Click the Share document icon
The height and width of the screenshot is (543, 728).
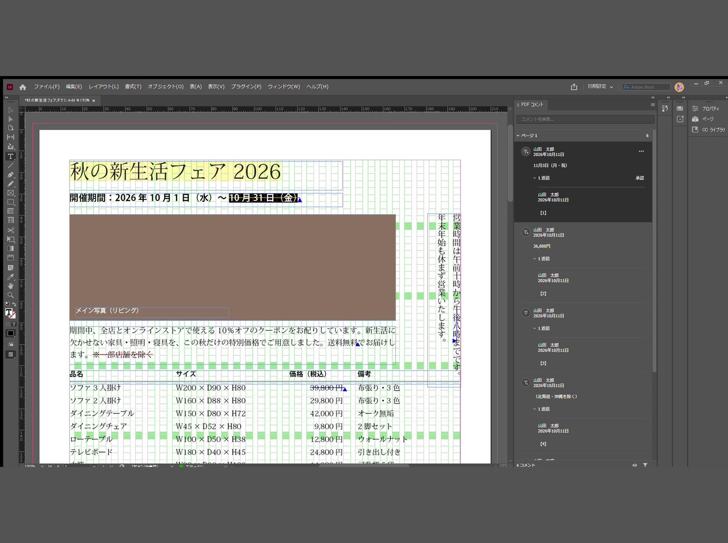click(574, 87)
